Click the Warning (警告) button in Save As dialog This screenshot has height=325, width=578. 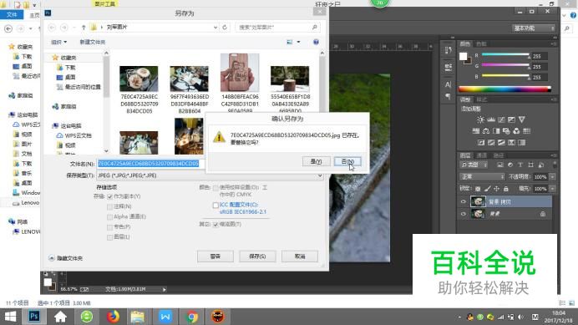(215, 256)
